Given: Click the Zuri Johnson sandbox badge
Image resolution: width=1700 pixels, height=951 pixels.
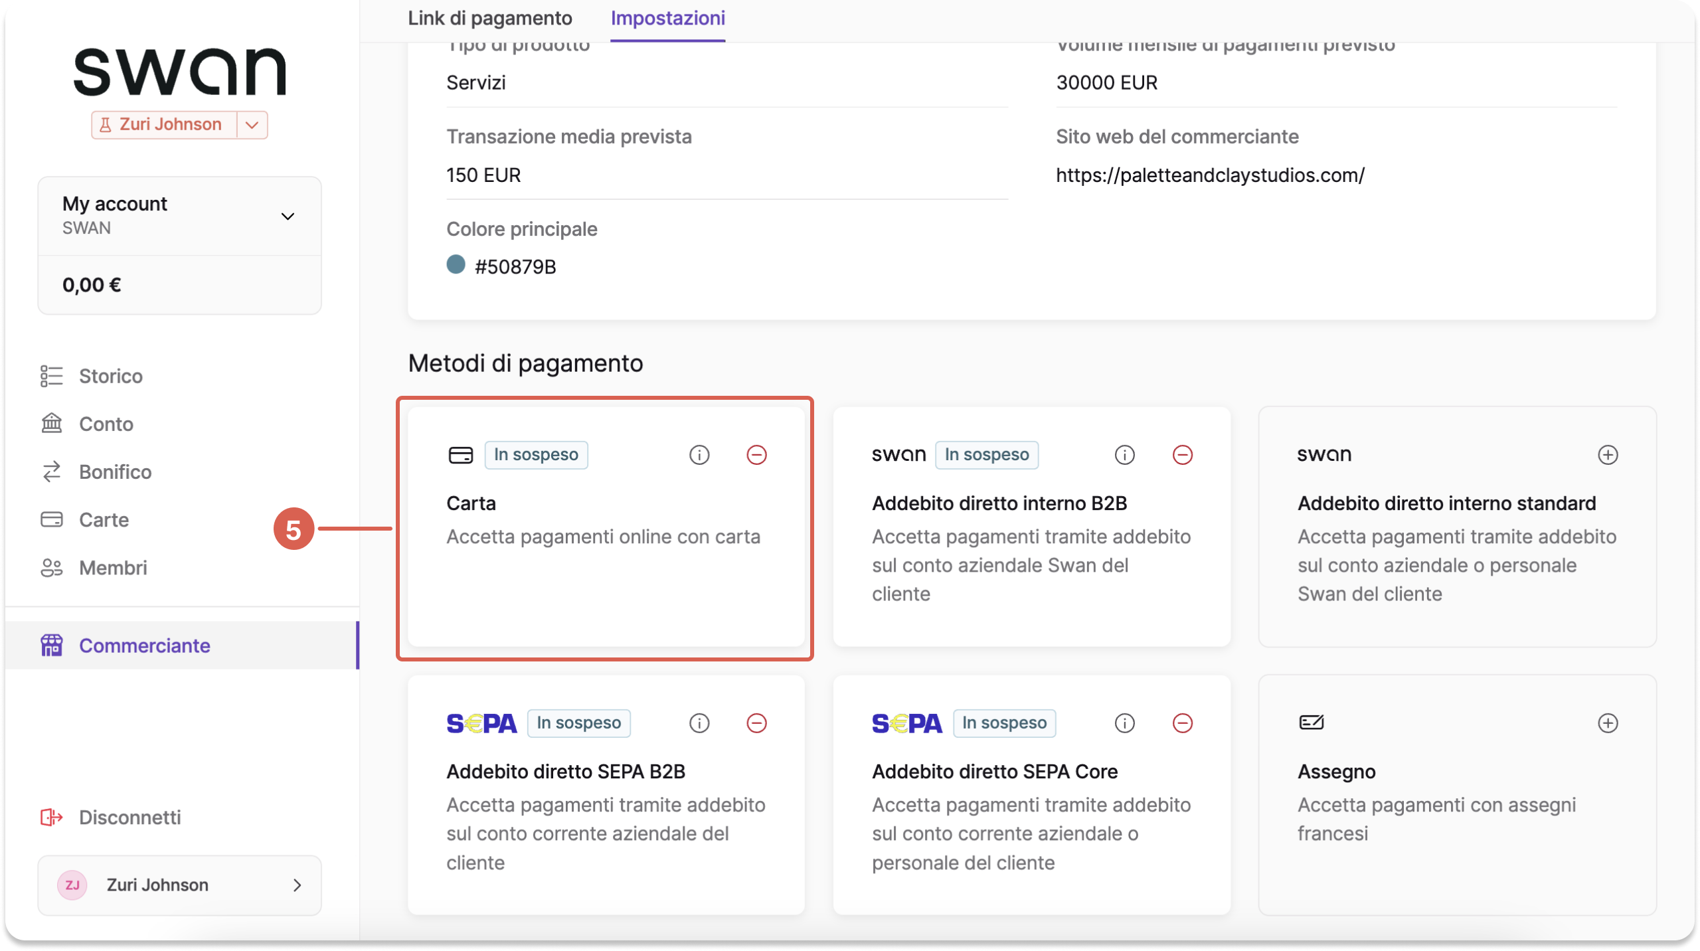Looking at the screenshot, I should pyautogui.click(x=163, y=125).
